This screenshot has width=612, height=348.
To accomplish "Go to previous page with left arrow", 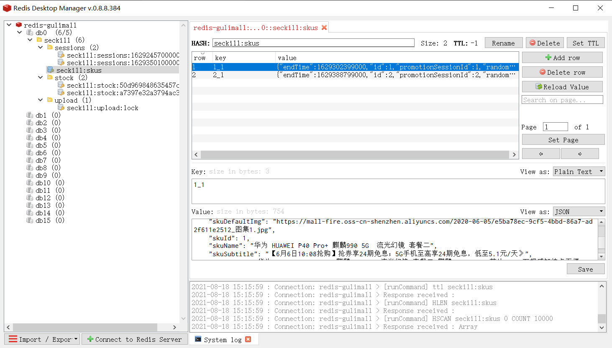I will (541, 154).
